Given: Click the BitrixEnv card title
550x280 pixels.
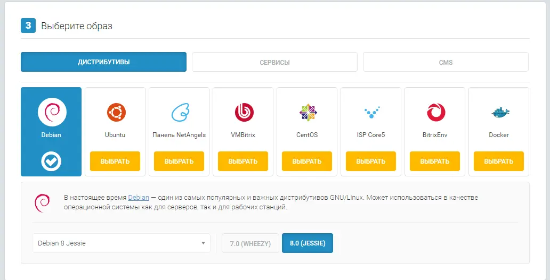Looking at the screenshot, I should coord(435,135).
